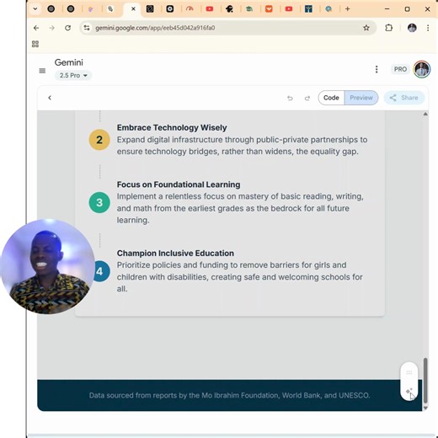Click the preview scrollbar up arrow
This screenshot has width=438, height=438.
[425, 114]
